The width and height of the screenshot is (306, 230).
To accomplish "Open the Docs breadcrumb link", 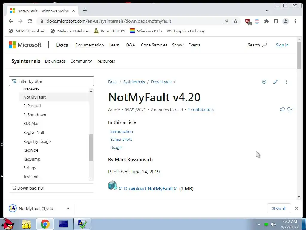I will [113, 82].
